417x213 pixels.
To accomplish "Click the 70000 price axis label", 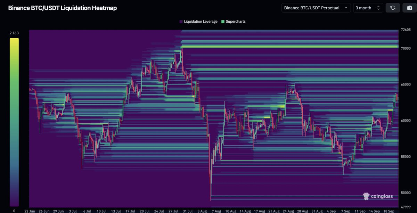I will click(x=406, y=48).
